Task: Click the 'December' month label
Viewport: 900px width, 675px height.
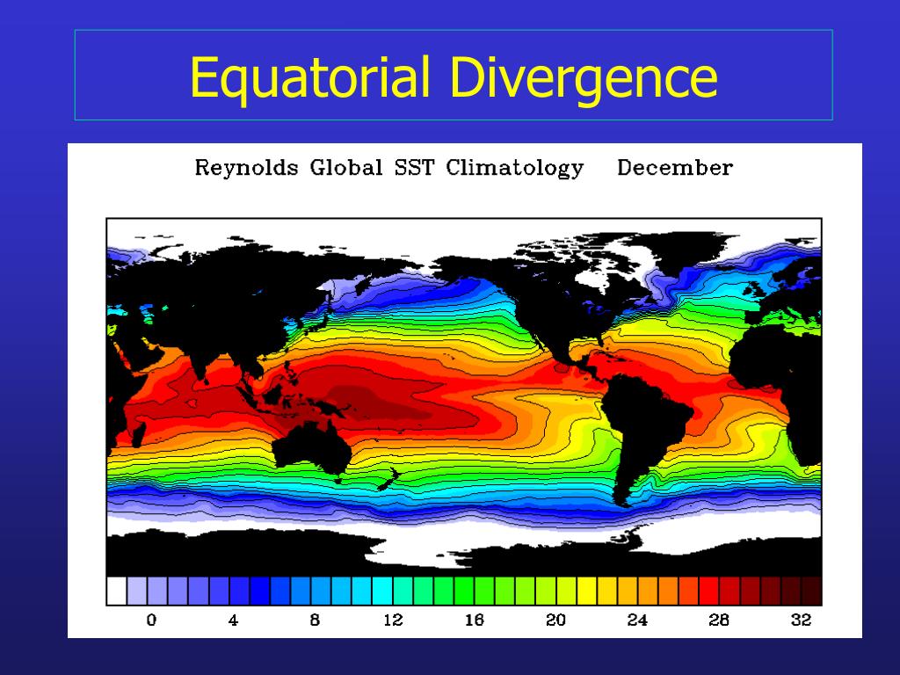Action: 674,168
